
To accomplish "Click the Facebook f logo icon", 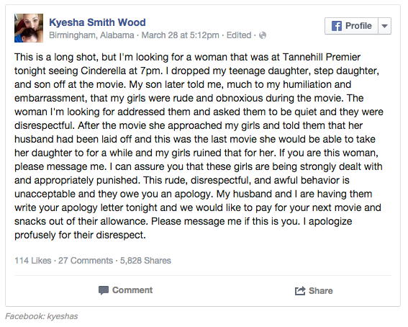I will pos(337,26).
